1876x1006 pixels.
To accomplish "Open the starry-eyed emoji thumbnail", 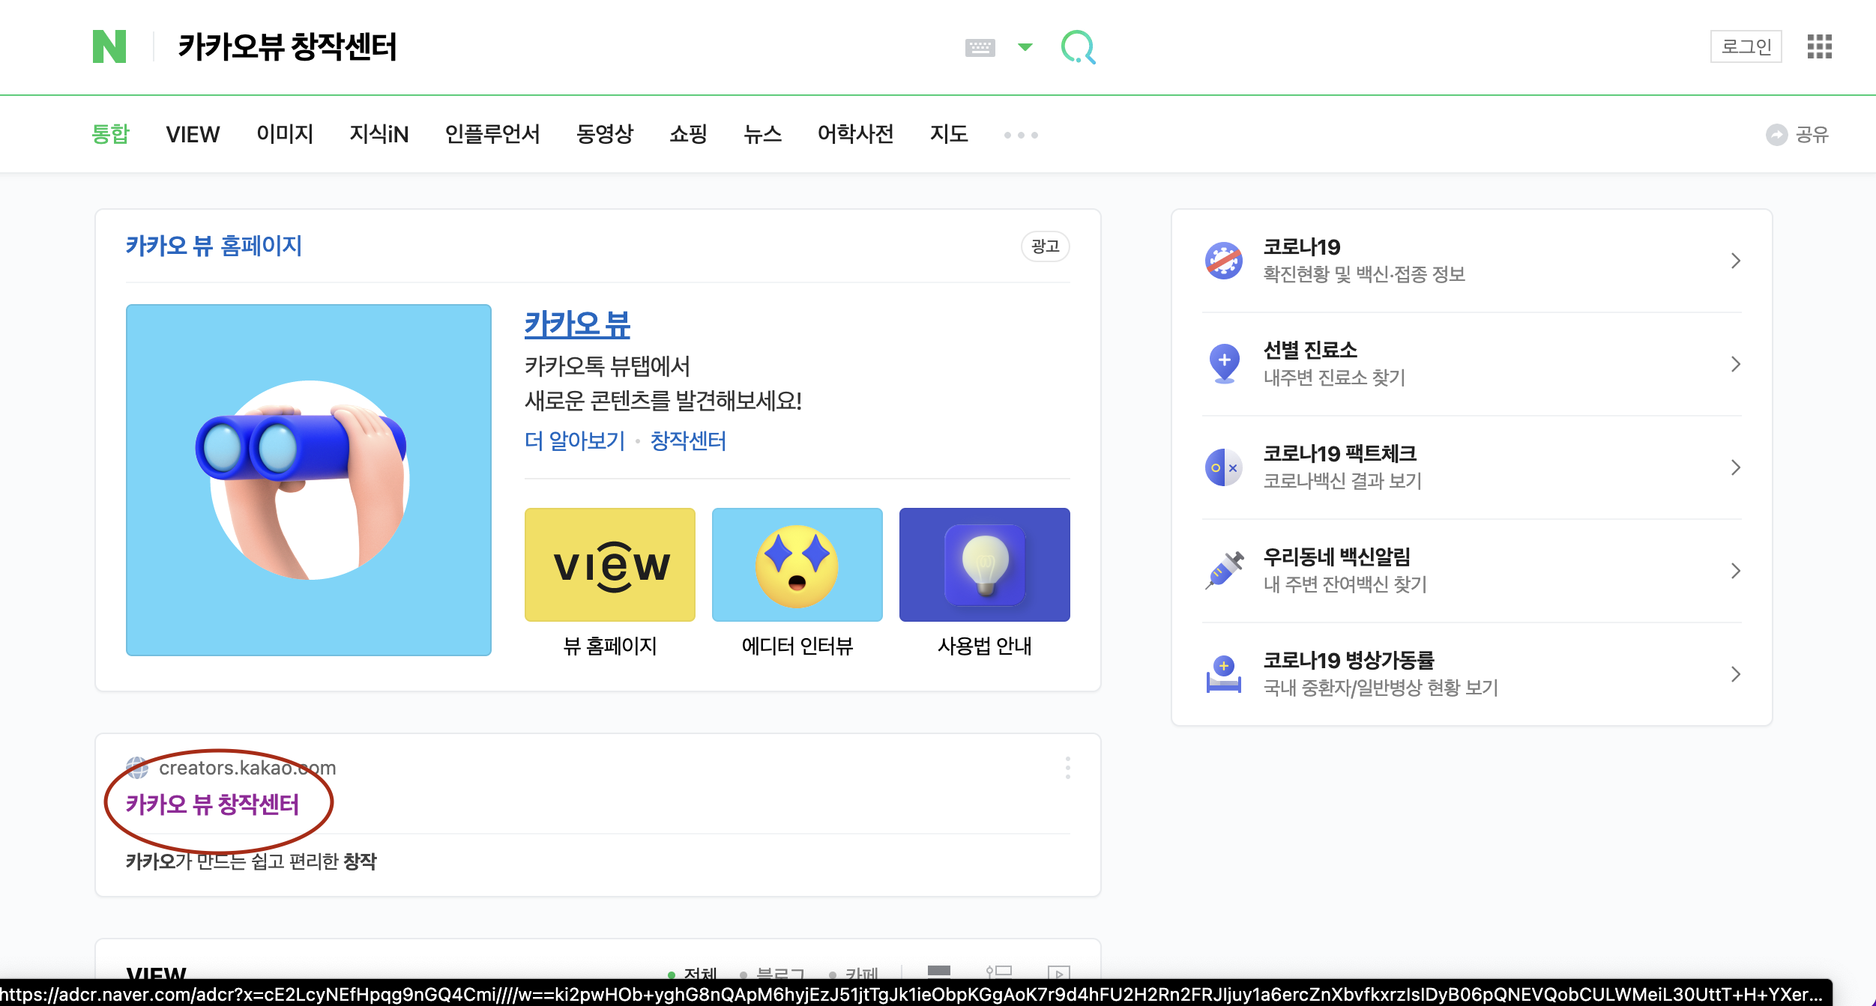I will [x=797, y=565].
